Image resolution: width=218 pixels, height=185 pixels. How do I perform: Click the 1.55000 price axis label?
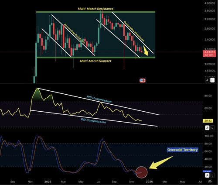[210, 71]
